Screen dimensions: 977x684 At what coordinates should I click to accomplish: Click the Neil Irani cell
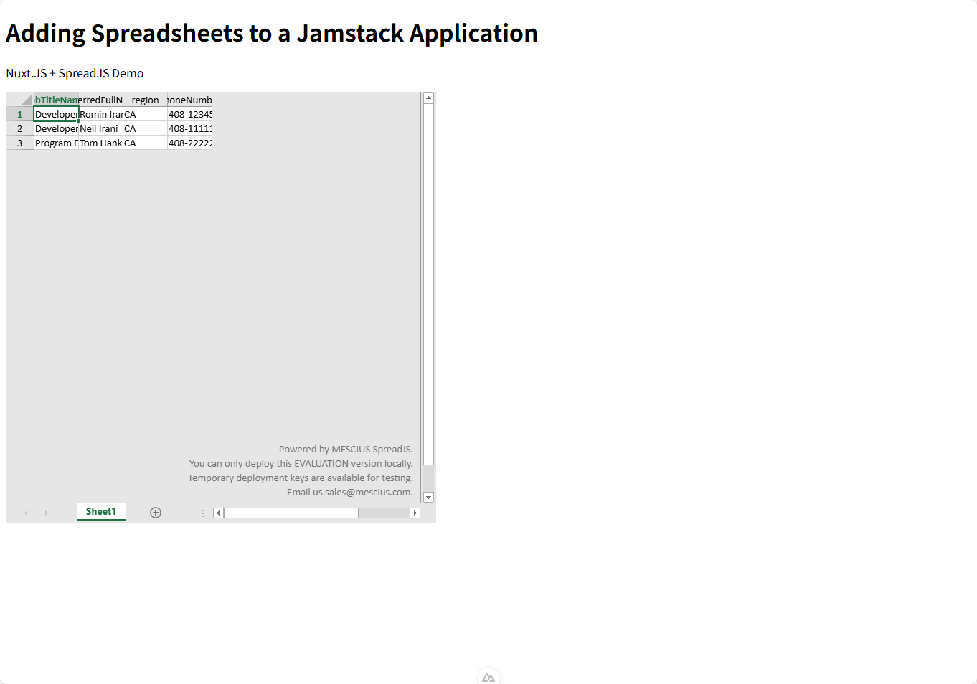(100, 128)
